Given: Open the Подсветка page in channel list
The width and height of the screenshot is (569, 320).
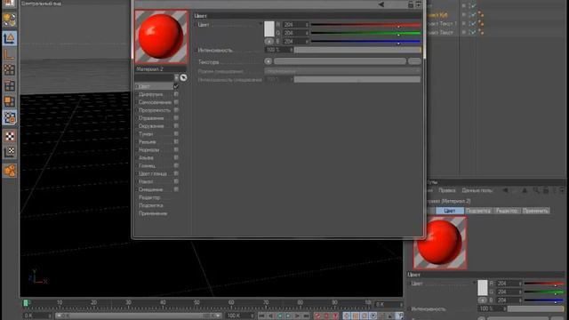Looking at the screenshot, I should click(151, 205).
